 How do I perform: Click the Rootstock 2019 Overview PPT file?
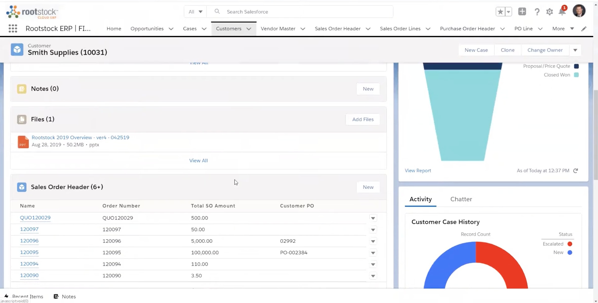point(81,137)
